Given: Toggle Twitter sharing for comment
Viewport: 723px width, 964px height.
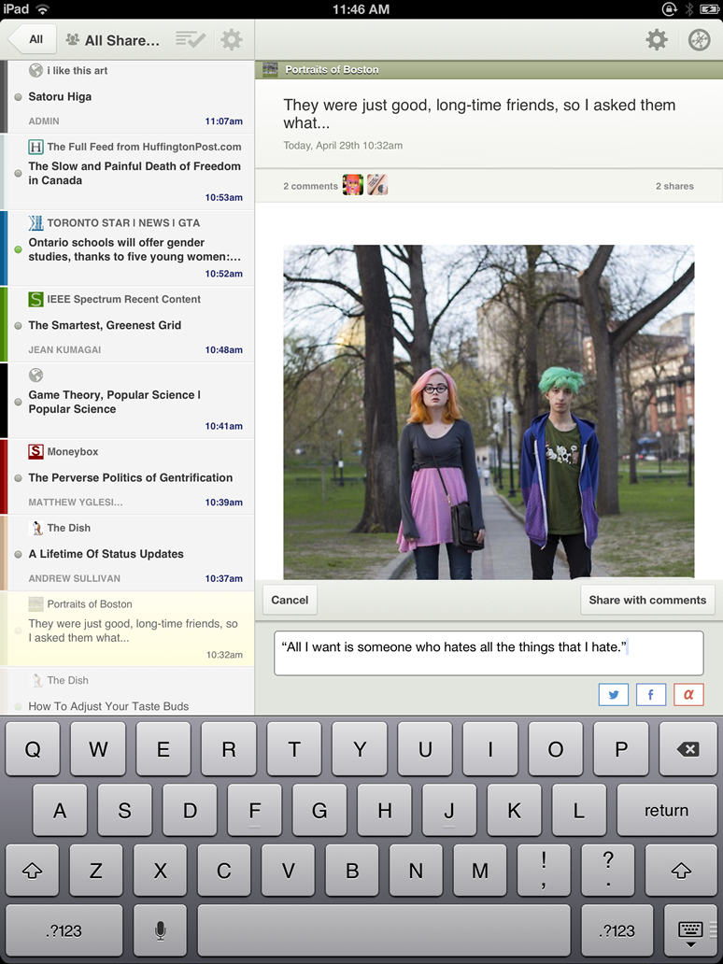Looking at the screenshot, I should [x=613, y=694].
